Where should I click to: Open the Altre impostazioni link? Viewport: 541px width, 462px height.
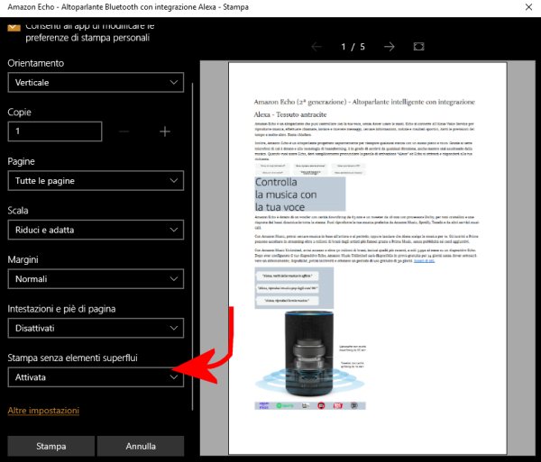pos(43,411)
